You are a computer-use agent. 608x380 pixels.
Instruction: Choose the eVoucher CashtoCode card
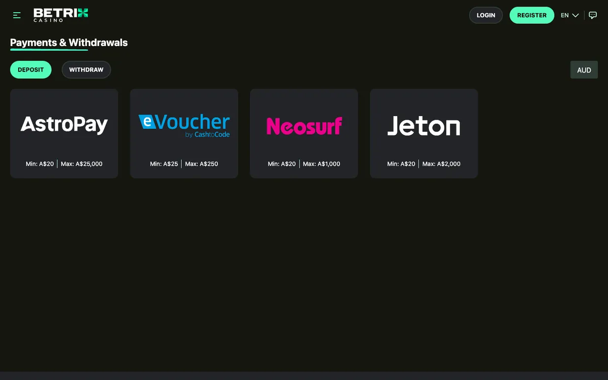184,134
